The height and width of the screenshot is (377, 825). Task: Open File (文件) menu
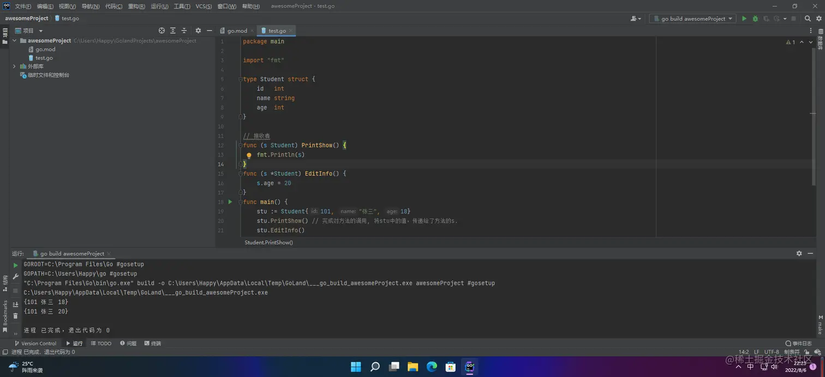coord(23,7)
